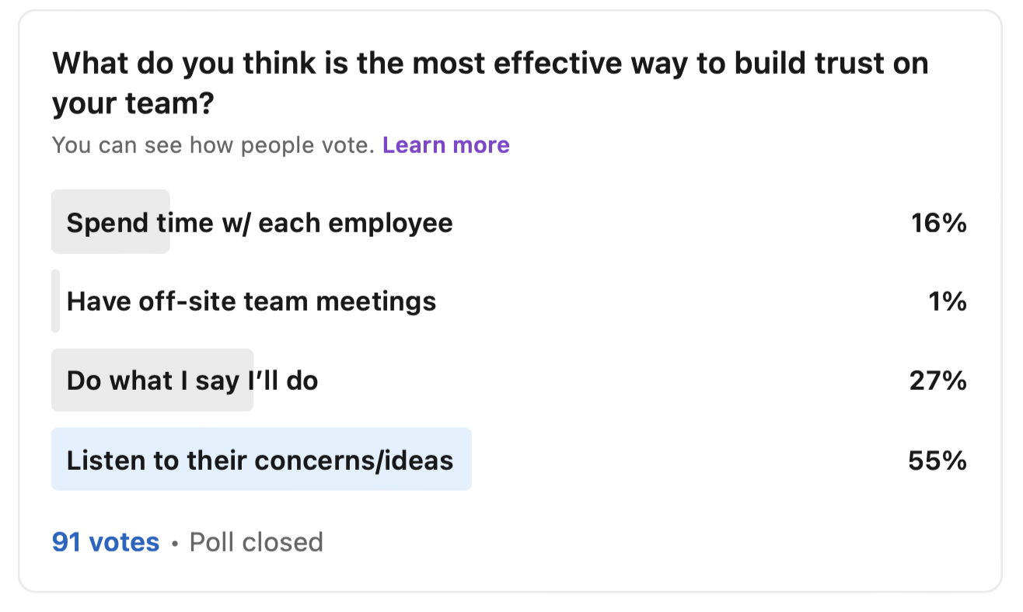Click the 1% result percentage
1023x612 pixels.
tap(947, 301)
